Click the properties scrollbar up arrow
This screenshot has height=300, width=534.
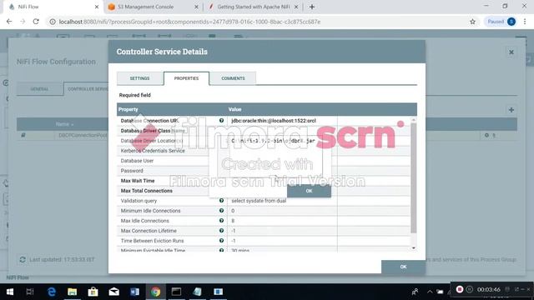click(x=414, y=120)
